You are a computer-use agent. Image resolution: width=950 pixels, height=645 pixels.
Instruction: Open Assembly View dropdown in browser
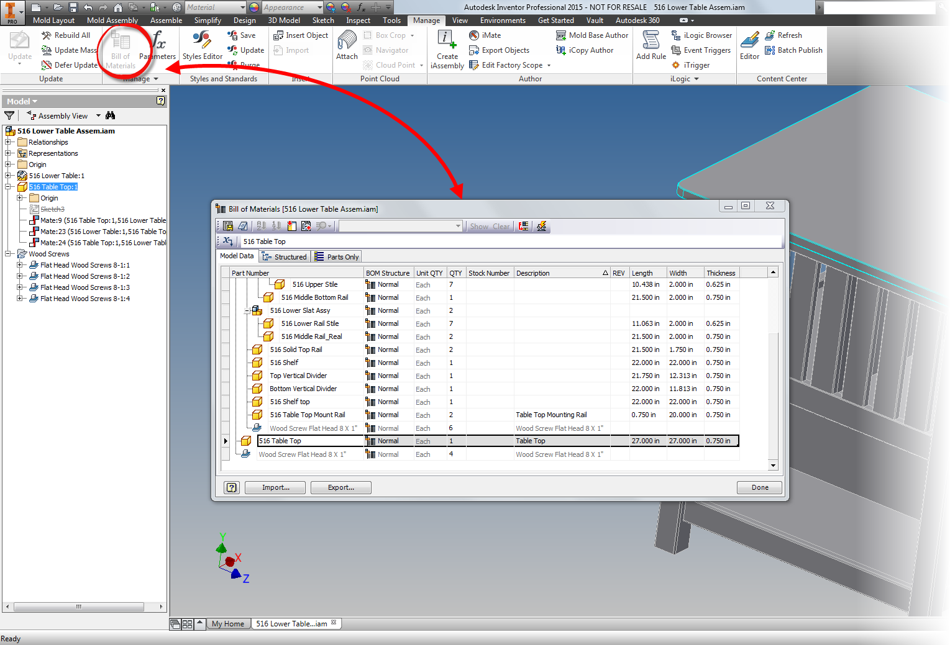98,115
